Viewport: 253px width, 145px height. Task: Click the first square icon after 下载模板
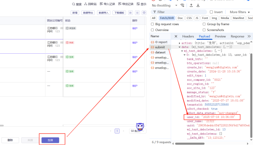tap(131, 12)
